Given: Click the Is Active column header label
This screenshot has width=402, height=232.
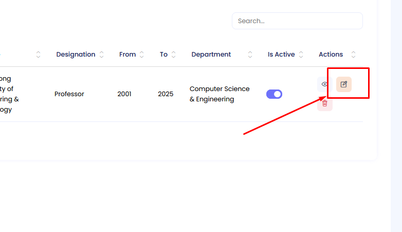Looking at the screenshot, I should (281, 55).
